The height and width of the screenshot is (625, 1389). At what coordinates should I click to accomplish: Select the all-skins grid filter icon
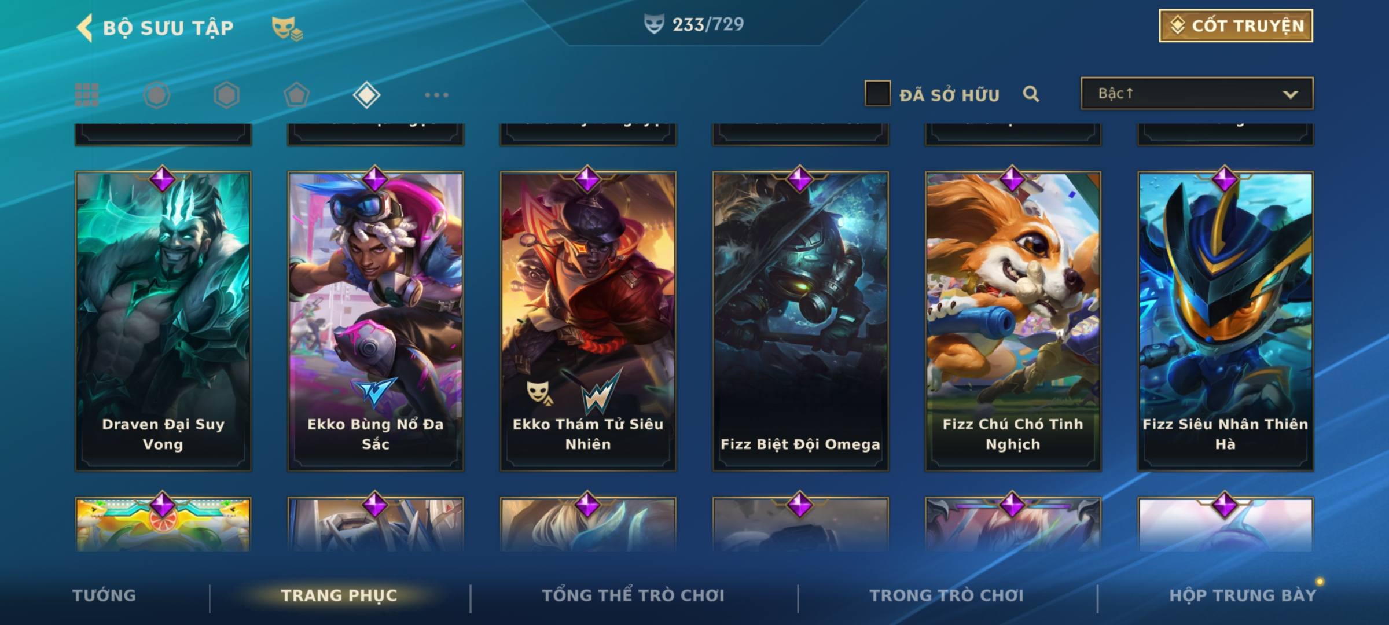87,95
